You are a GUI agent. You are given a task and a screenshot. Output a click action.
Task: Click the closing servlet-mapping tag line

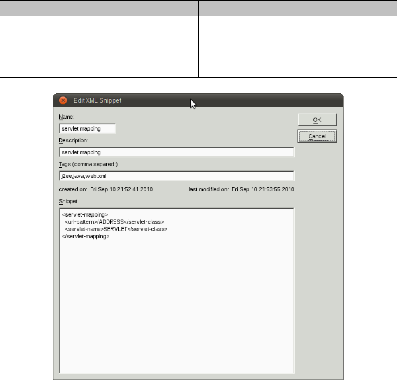coord(86,236)
